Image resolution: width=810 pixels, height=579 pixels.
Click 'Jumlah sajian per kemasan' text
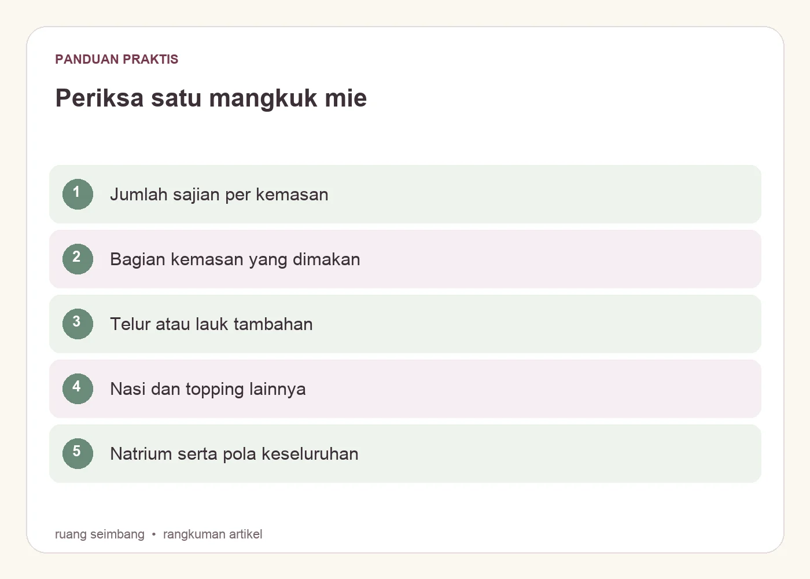coord(219,195)
